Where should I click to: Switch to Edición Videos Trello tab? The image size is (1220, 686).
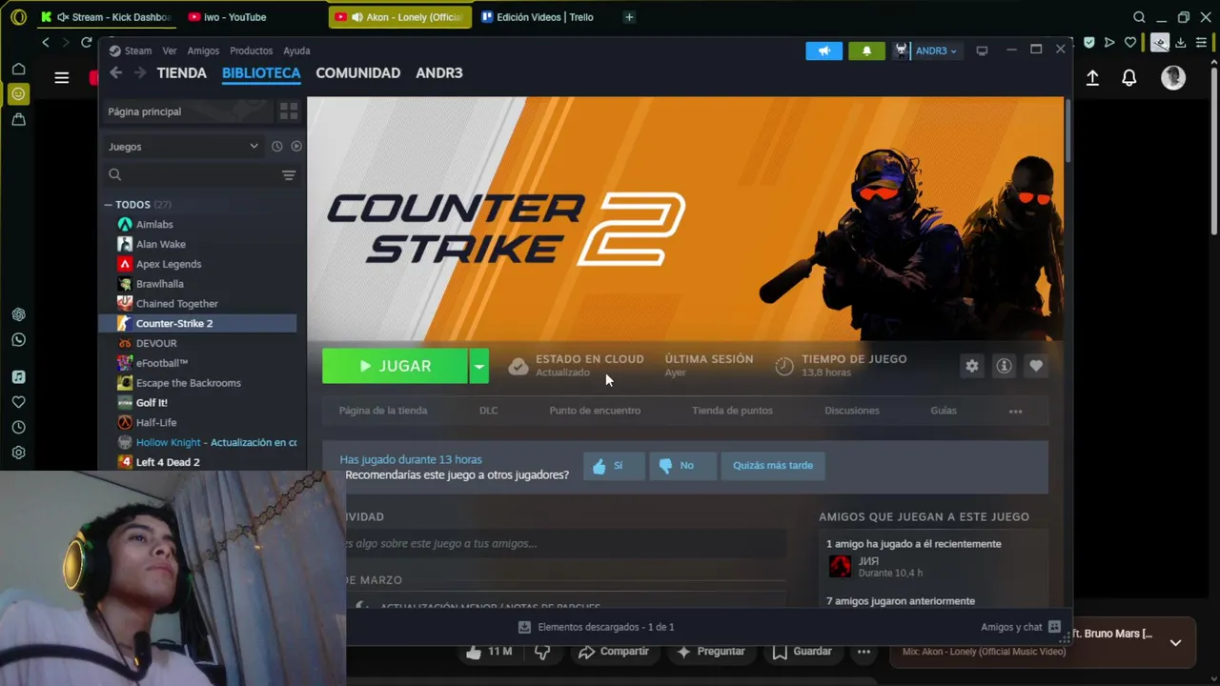point(539,17)
